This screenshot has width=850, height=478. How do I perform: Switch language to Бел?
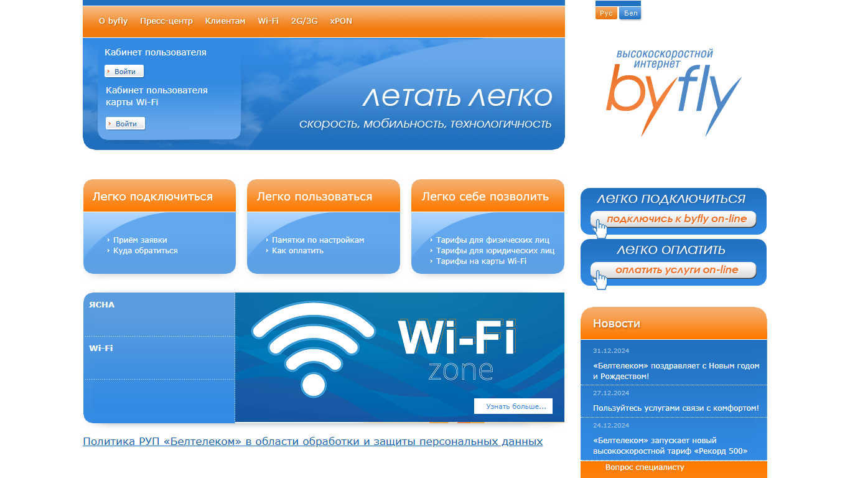click(630, 13)
